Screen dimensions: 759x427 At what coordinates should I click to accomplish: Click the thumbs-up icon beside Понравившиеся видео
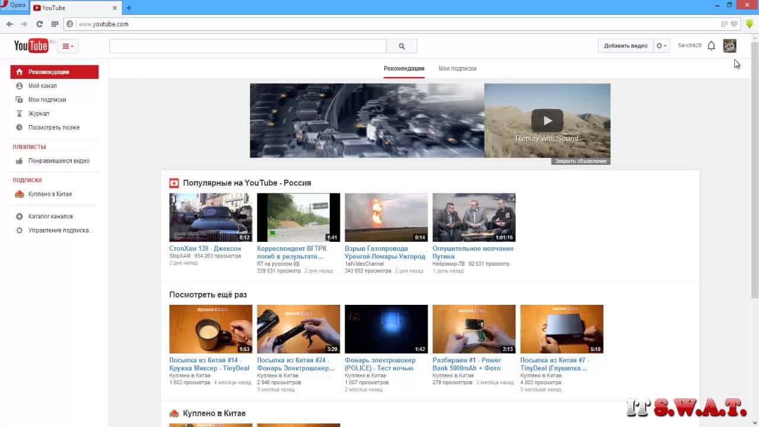[19, 161]
